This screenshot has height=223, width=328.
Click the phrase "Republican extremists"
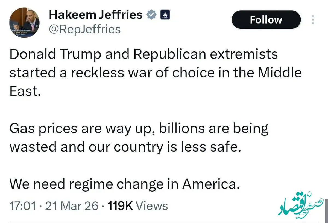tap(205, 54)
